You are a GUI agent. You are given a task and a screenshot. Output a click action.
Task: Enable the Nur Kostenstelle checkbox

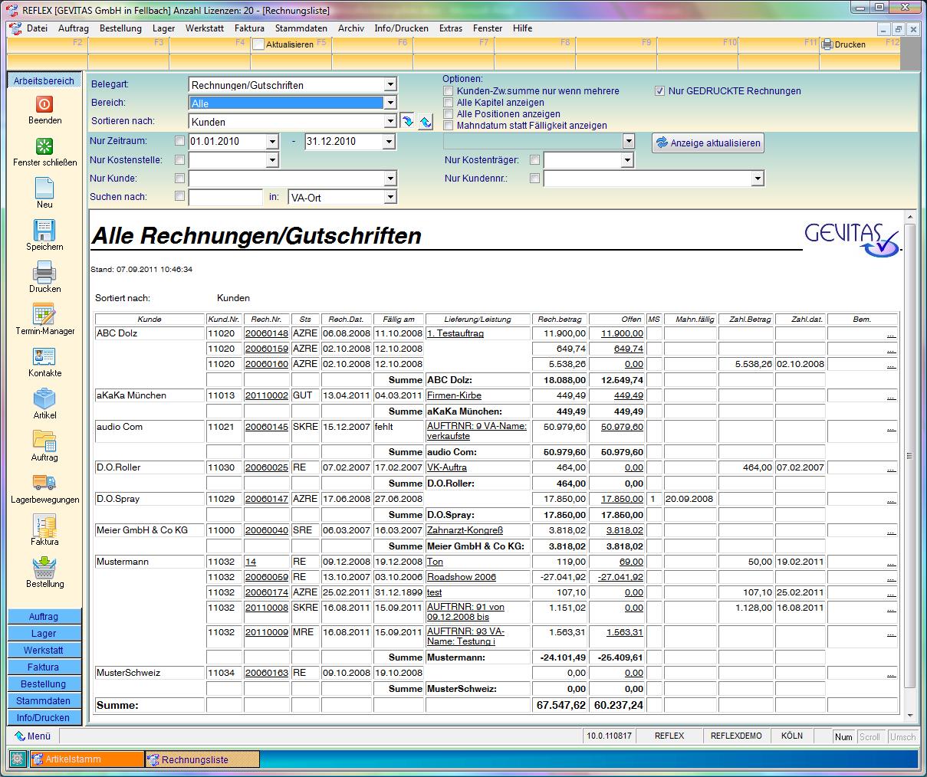[179, 160]
